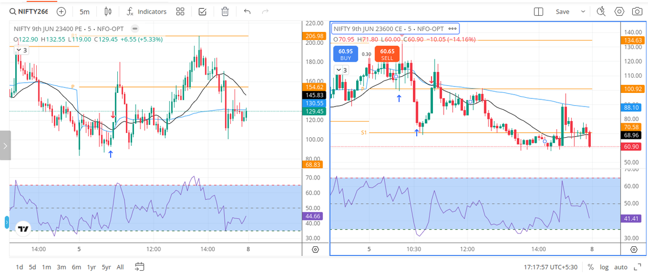This screenshot has width=648, height=275.
Task: Select the 6m date range
Action: point(76,267)
